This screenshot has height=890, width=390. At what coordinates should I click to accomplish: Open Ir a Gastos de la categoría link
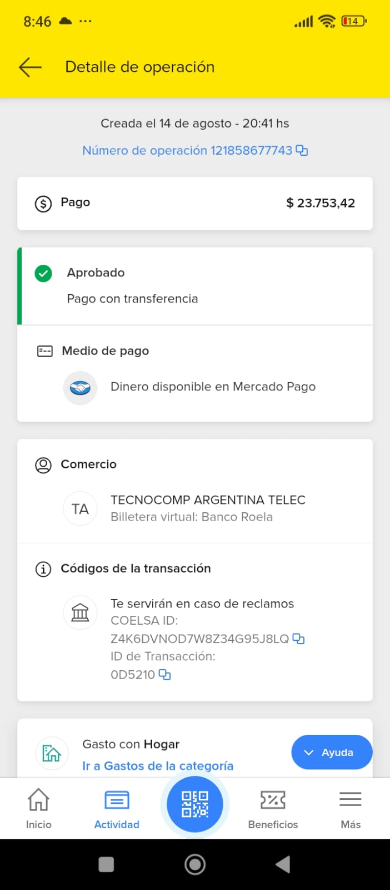[x=158, y=766]
